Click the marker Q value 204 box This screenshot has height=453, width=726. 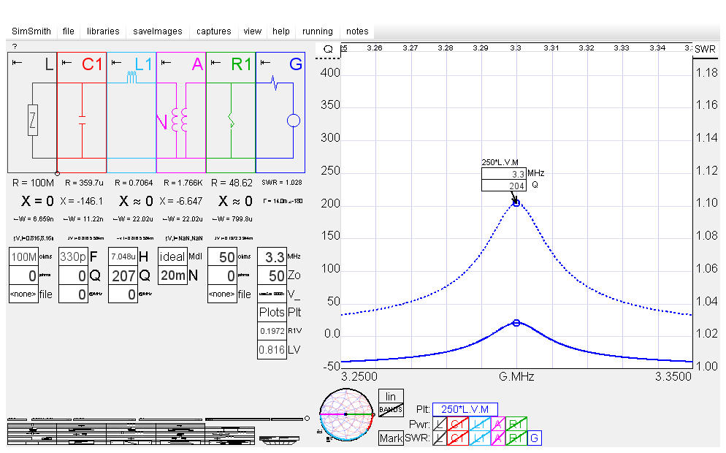tap(504, 186)
